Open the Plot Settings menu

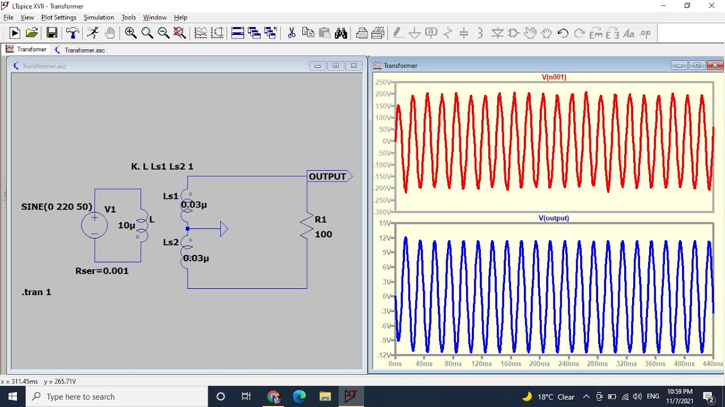59,18
